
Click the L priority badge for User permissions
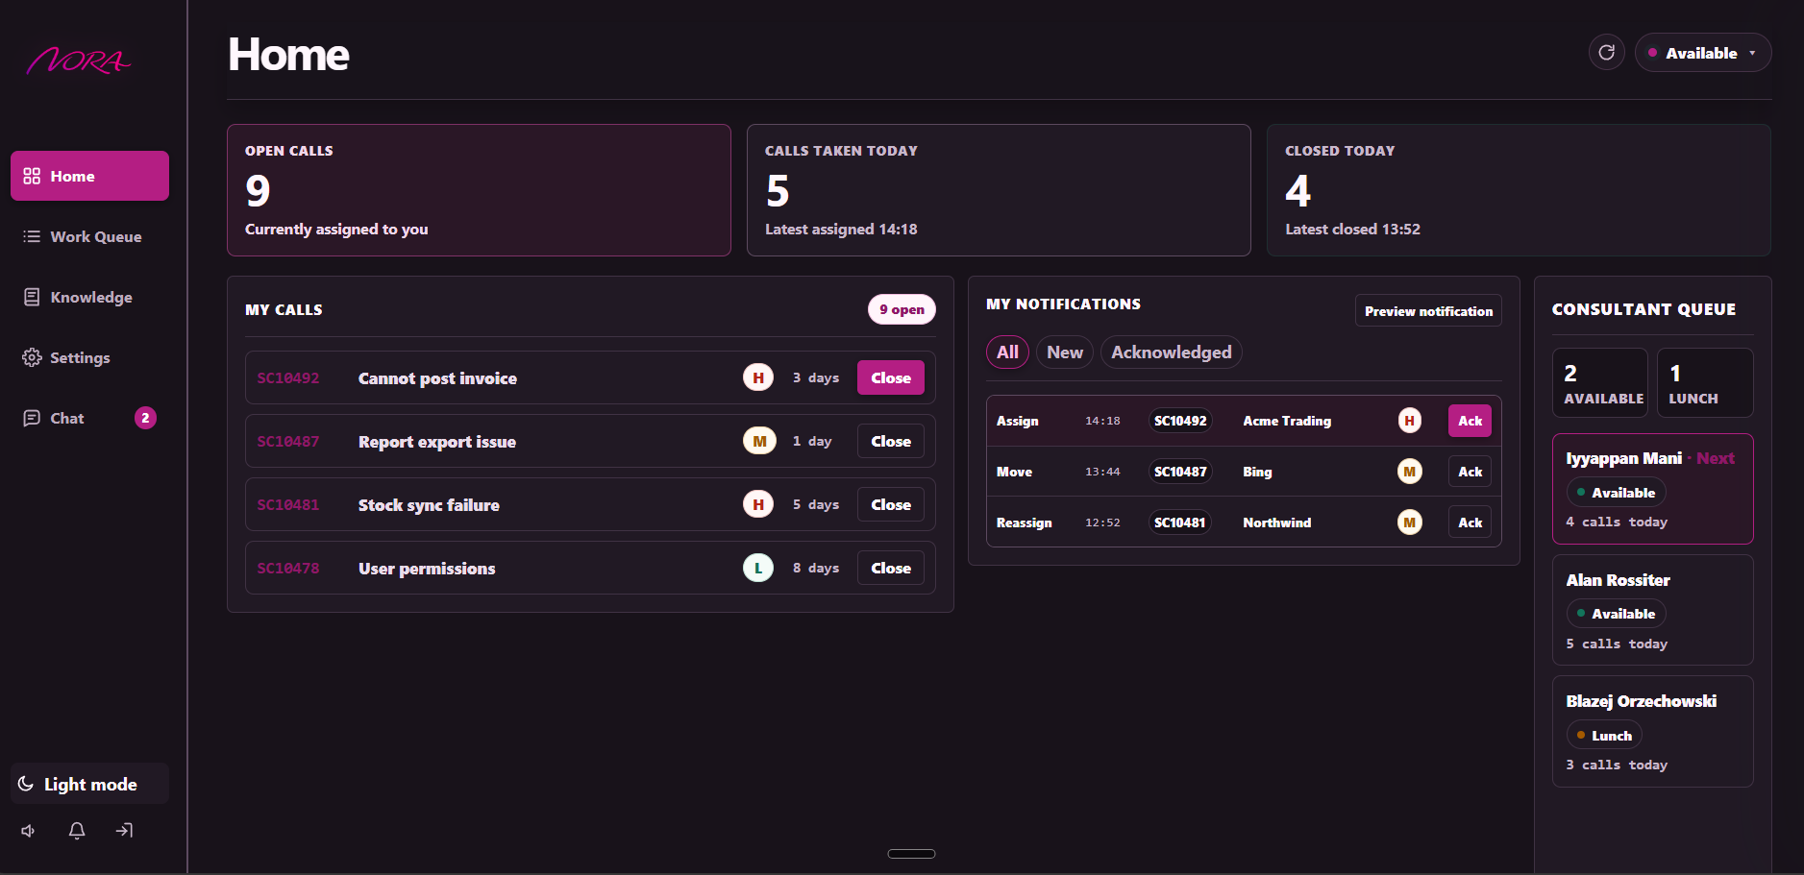click(x=758, y=568)
